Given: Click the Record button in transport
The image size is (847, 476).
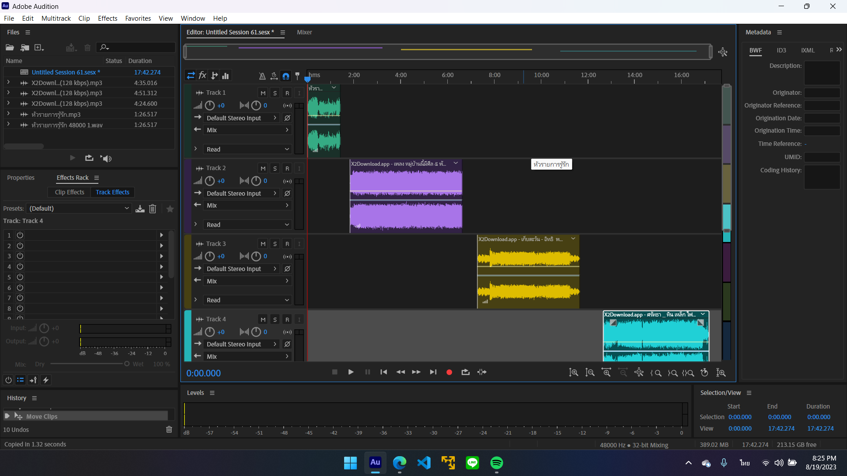Looking at the screenshot, I should click(x=449, y=372).
